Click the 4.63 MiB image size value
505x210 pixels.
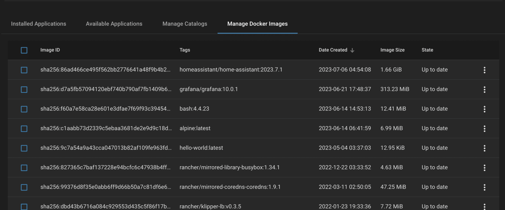click(392, 167)
